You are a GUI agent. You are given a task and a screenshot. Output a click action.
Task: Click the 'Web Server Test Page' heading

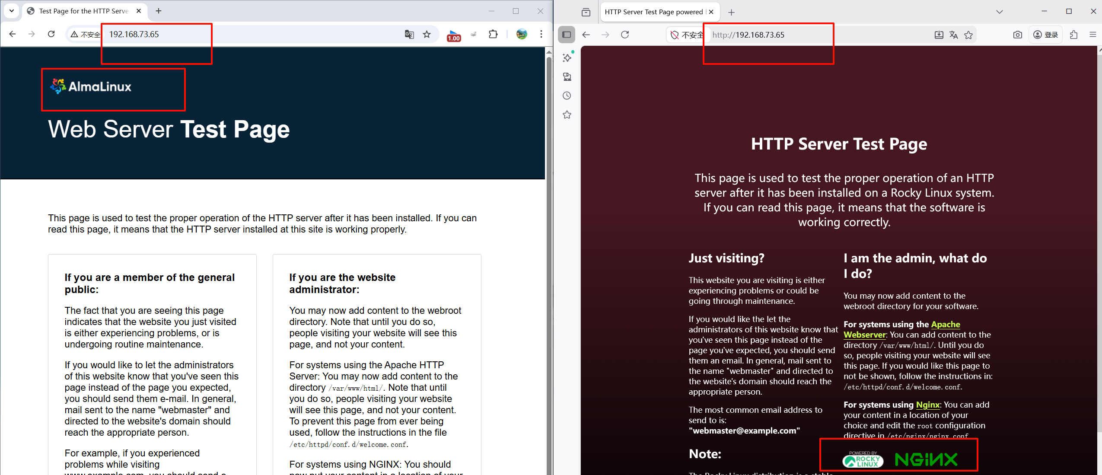click(169, 129)
